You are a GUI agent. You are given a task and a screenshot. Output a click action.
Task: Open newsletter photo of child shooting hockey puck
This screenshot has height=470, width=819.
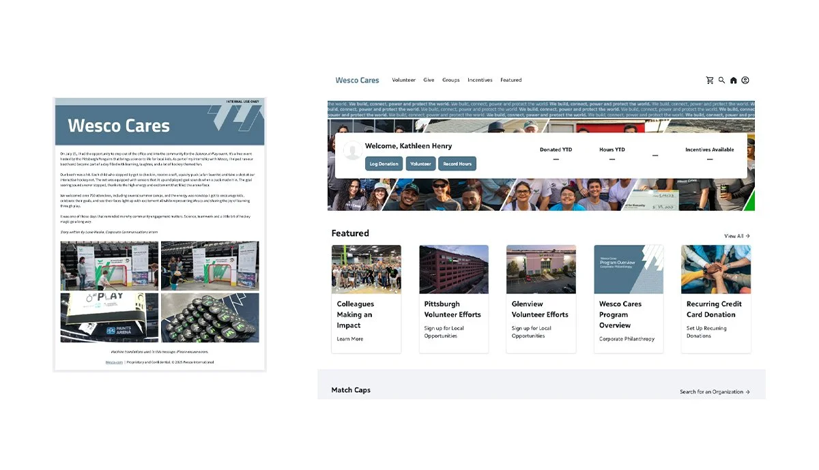tap(109, 266)
